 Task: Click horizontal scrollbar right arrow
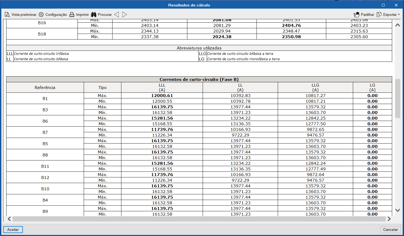coord(389,219)
